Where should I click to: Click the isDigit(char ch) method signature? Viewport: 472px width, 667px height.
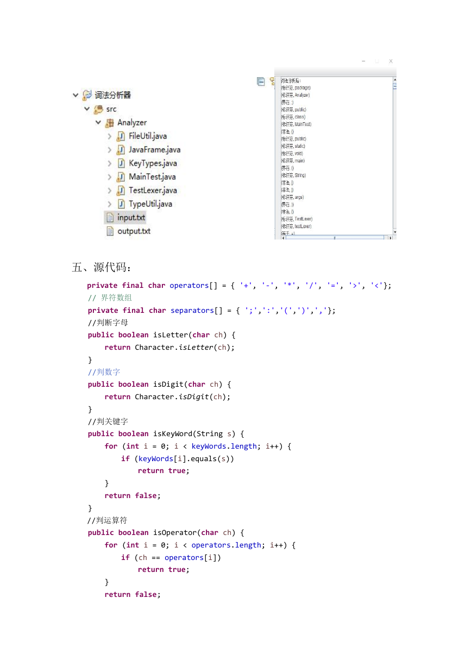160,384
